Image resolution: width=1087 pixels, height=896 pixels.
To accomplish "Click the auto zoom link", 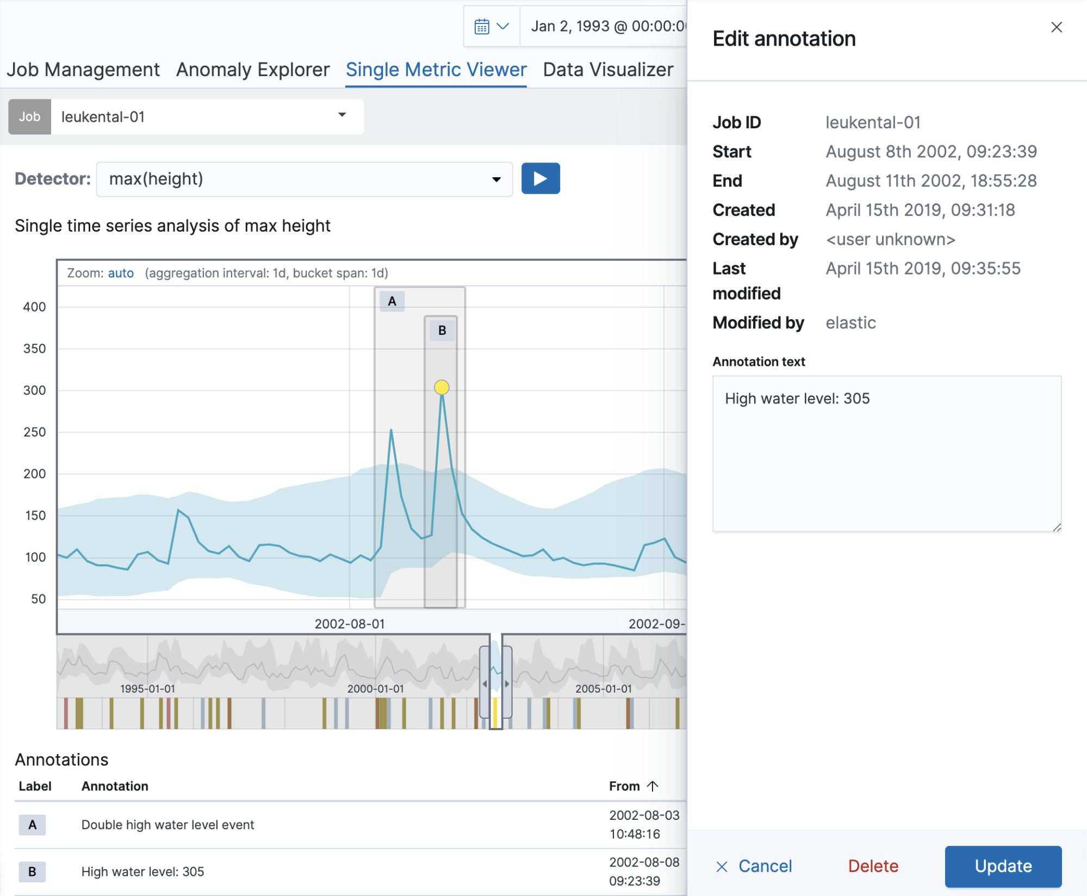I will (121, 273).
